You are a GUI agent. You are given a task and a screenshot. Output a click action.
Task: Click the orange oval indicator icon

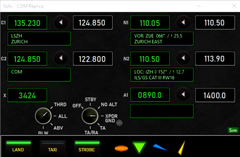point(121,148)
